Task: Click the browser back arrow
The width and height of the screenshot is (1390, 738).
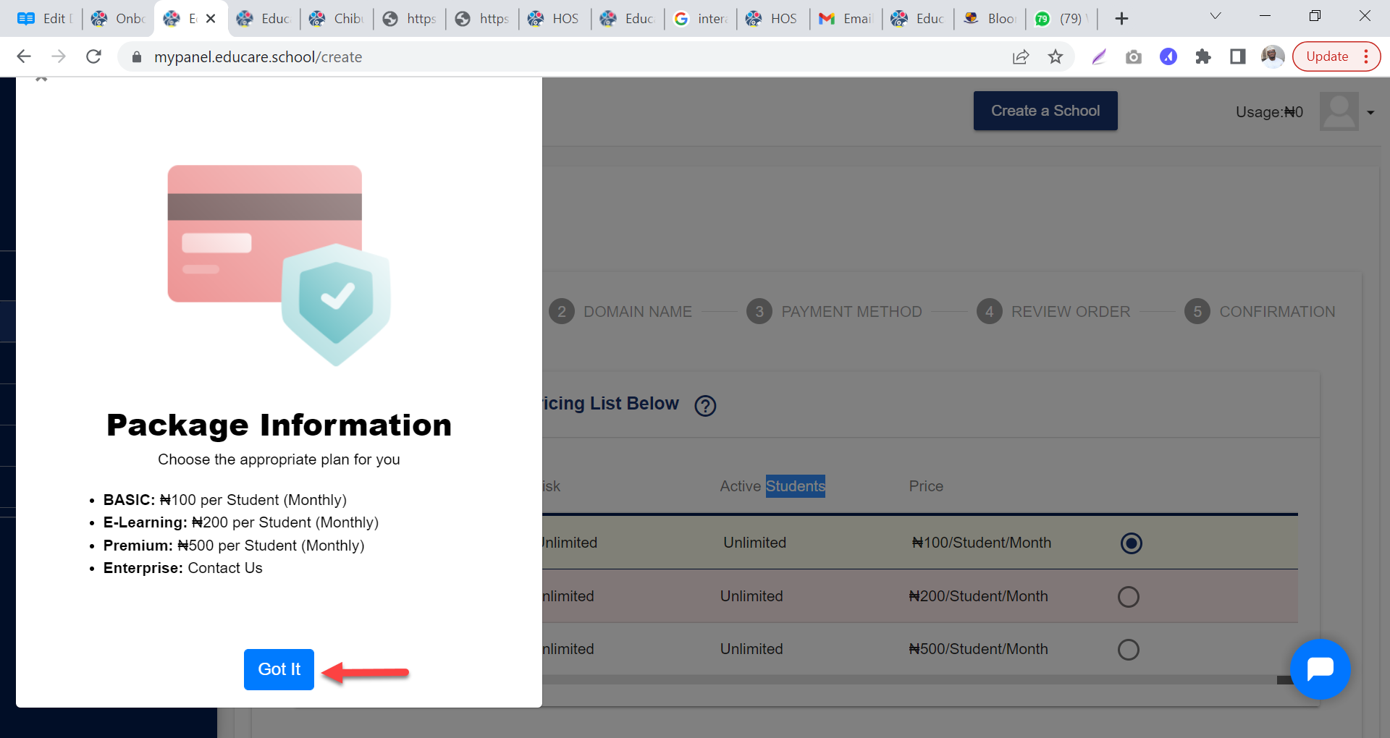Action: click(x=24, y=56)
